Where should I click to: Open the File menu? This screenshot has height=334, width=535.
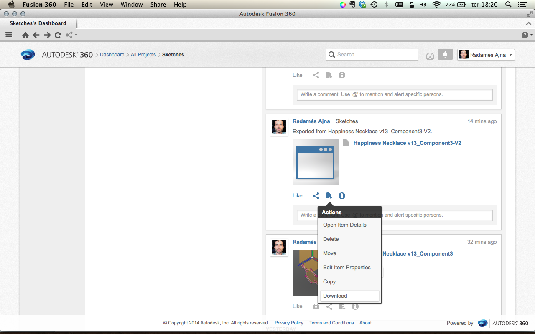(69, 5)
